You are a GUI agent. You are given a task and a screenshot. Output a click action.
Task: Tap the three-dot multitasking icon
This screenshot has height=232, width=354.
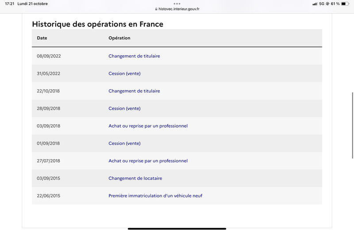177,4
